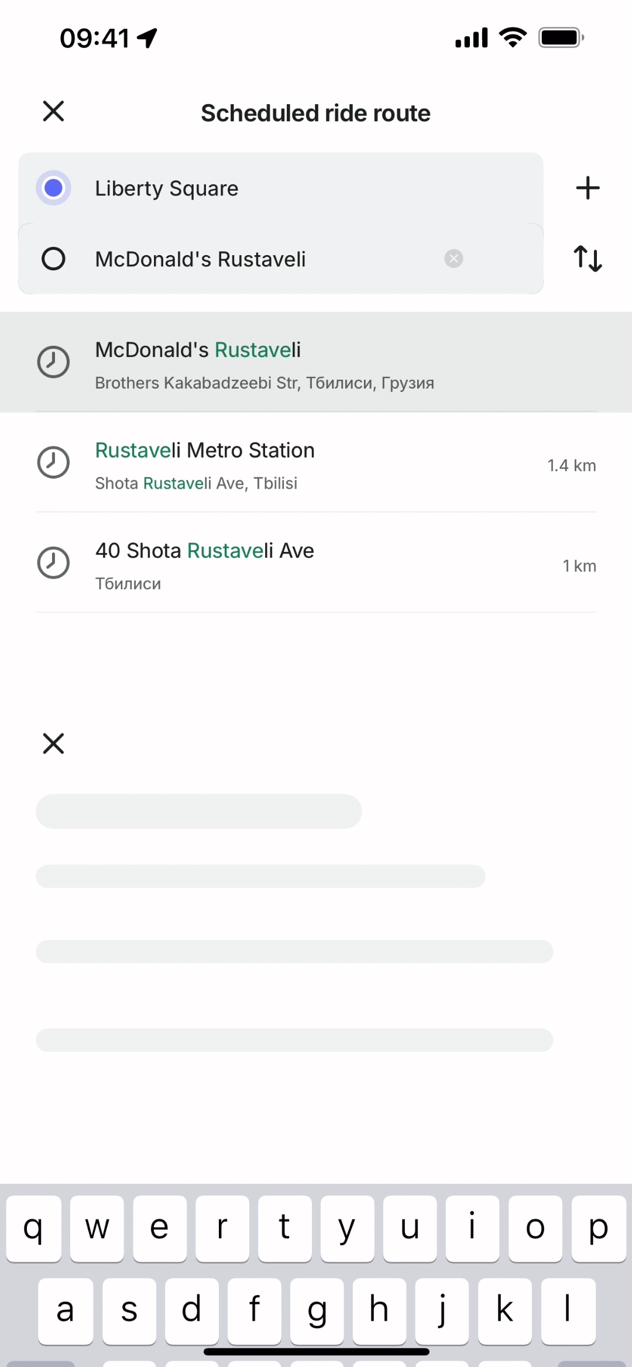Tap the blue pickup location dot
Image resolution: width=632 pixels, height=1367 pixels.
click(53, 188)
